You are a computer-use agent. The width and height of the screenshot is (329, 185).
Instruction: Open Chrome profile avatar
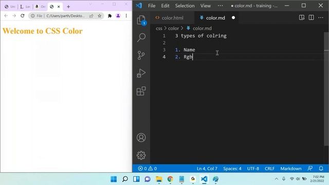[x=118, y=16]
